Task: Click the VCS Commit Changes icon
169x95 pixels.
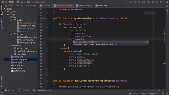Action: click(x=153, y=2)
